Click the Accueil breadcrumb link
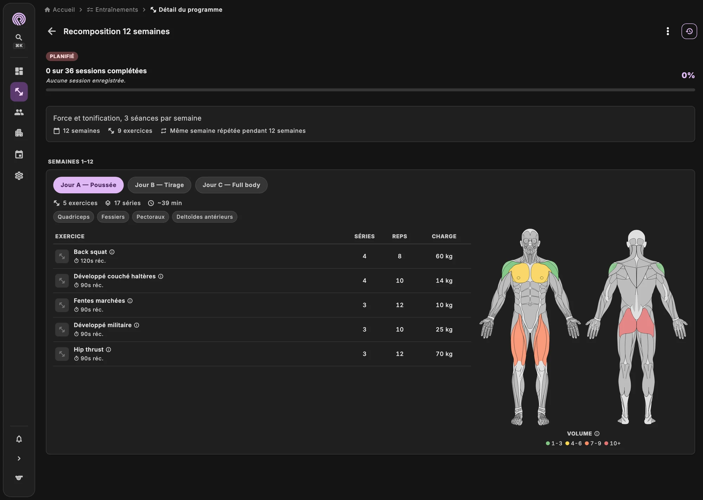Image resolution: width=703 pixels, height=500 pixels. click(x=60, y=9)
